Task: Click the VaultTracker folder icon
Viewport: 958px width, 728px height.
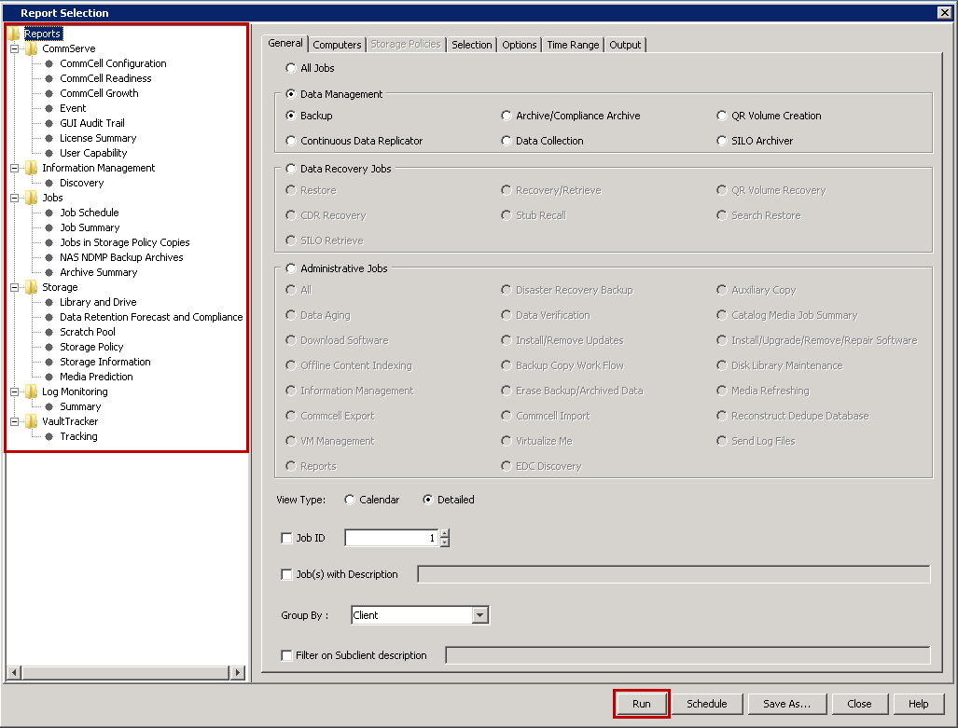Action: click(x=31, y=421)
